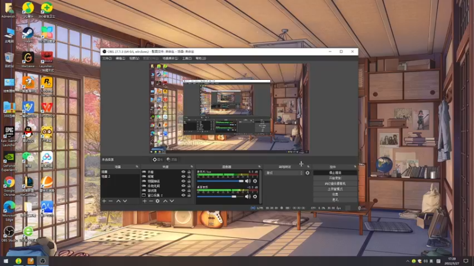The width and height of the screenshot is (474, 266).
Task: Toggle visibility of third source in list
Action: [x=183, y=181]
